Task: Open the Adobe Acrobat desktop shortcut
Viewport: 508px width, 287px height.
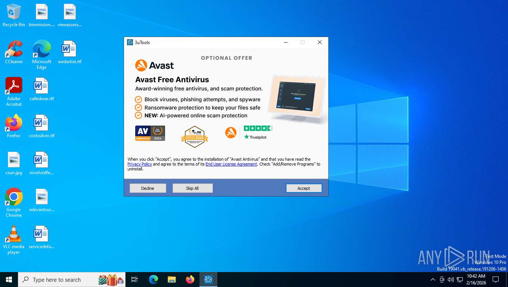Action: pos(14,92)
